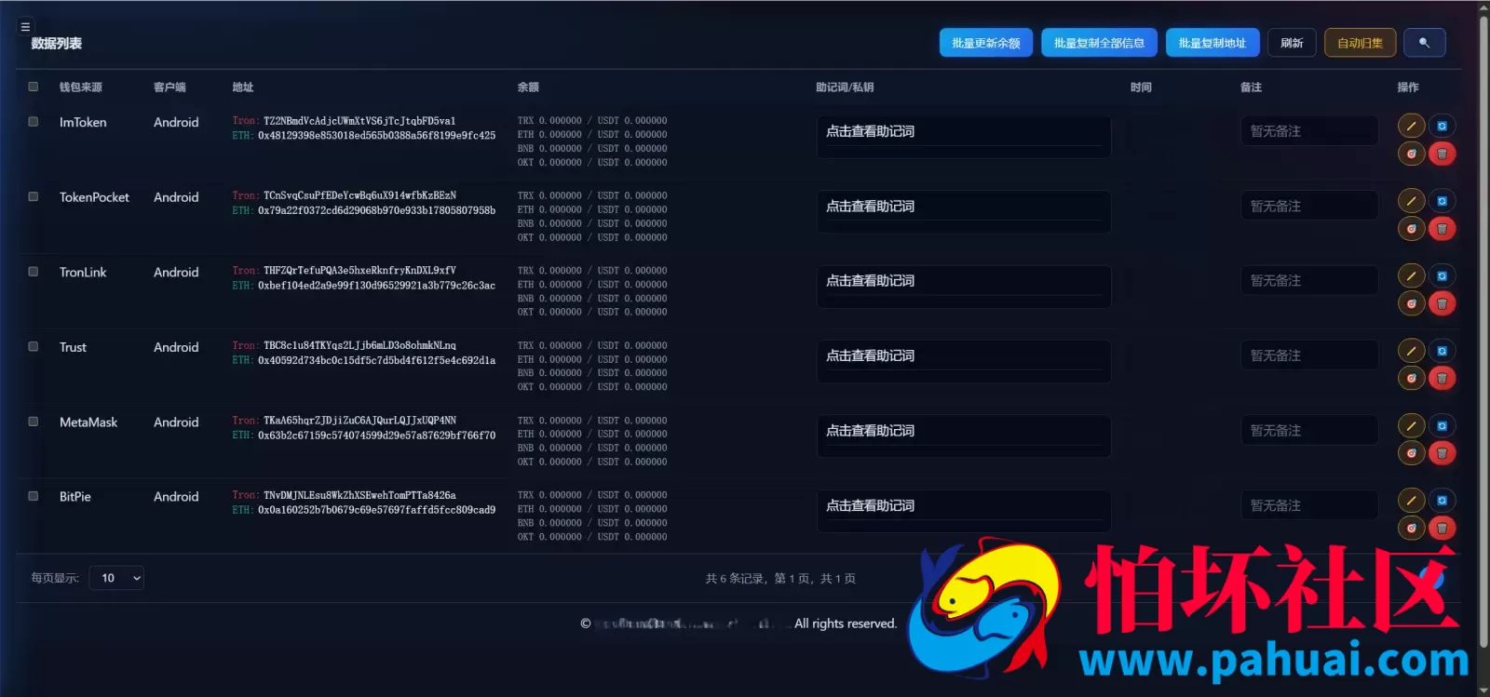The height and width of the screenshot is (697, 1490).
Task: Check the BitPie row checkbox
Action: pyautogui.click(x=34, y=496)
